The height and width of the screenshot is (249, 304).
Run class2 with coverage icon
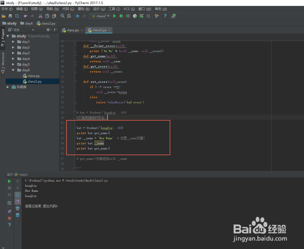pyautogui.click(x=128, y=16)
